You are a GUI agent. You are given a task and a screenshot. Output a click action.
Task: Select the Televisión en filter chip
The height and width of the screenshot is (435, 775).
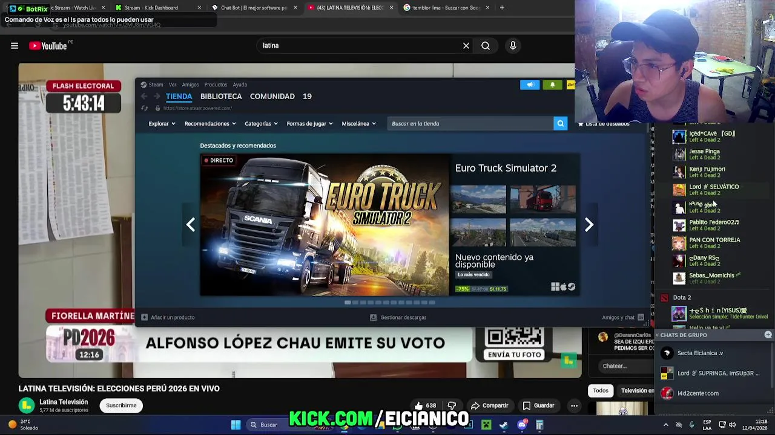(x=637, y=390)
